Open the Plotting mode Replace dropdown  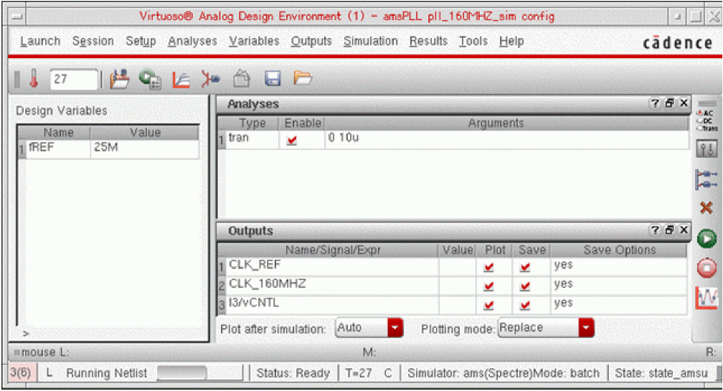pos(546,328)
